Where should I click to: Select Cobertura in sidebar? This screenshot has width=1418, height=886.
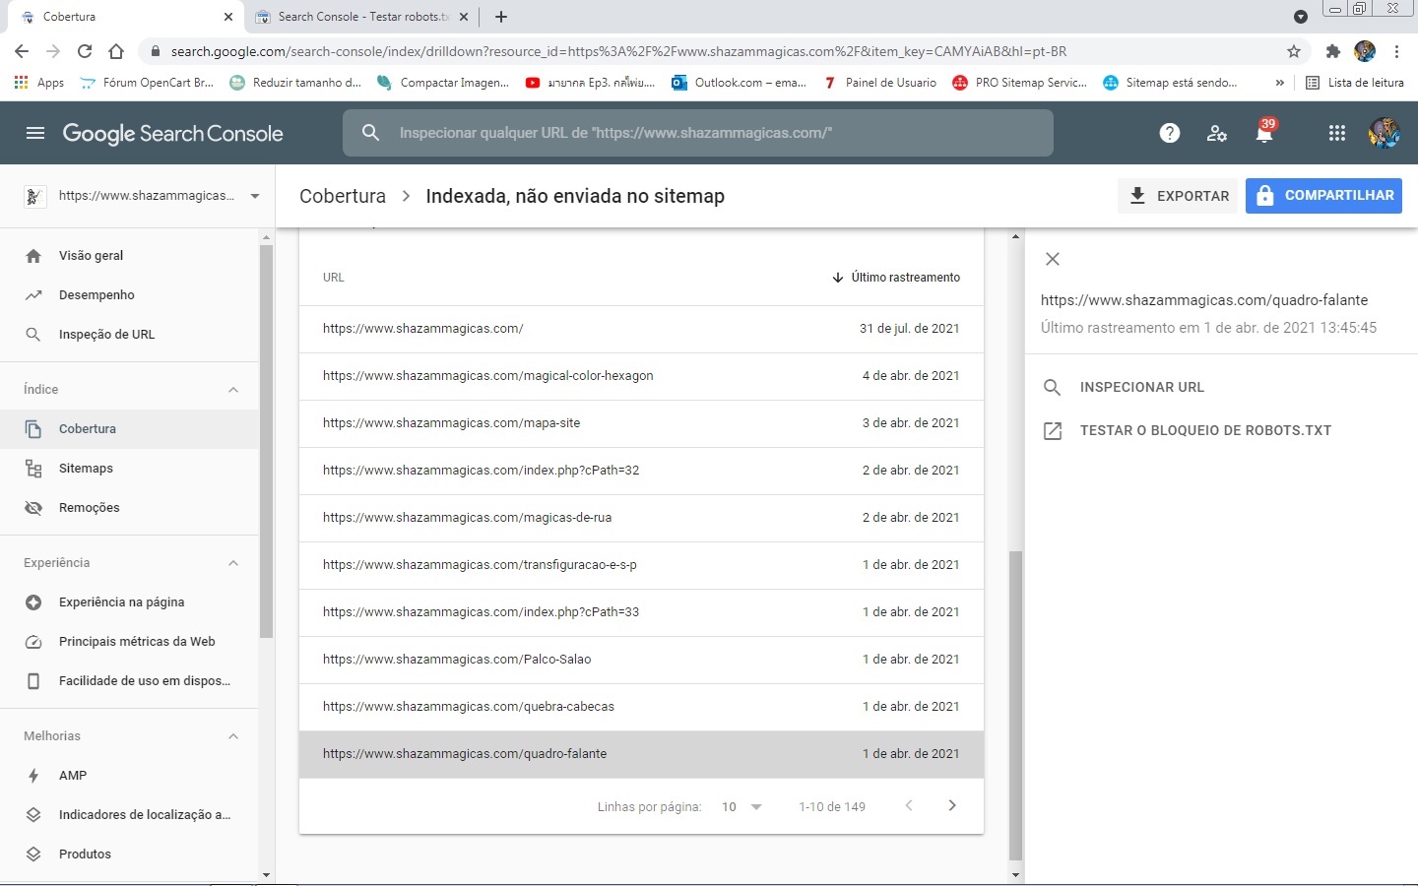click(x=129, y=429)
